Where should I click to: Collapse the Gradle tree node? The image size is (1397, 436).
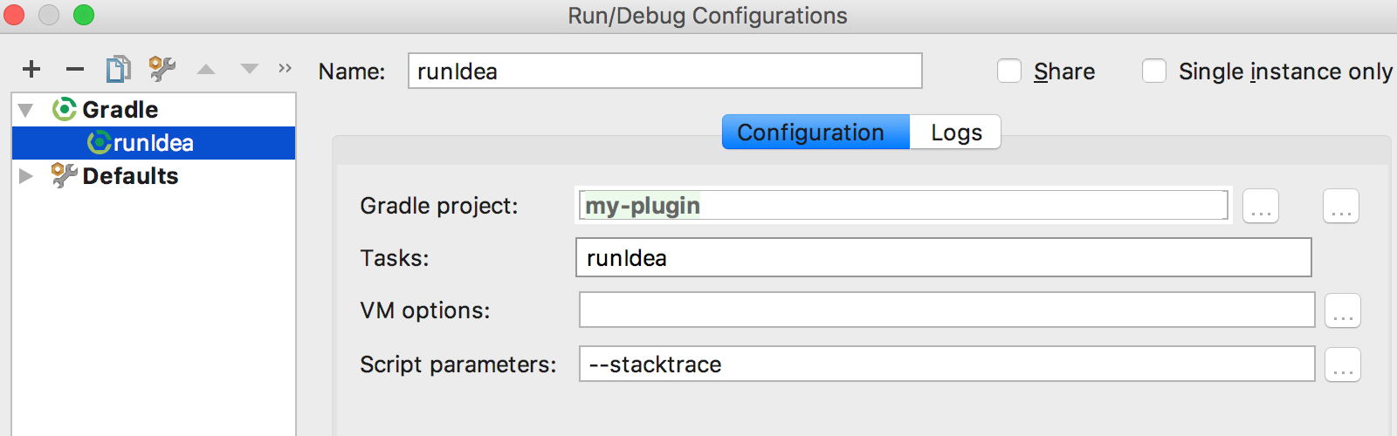tap(26, 110)
